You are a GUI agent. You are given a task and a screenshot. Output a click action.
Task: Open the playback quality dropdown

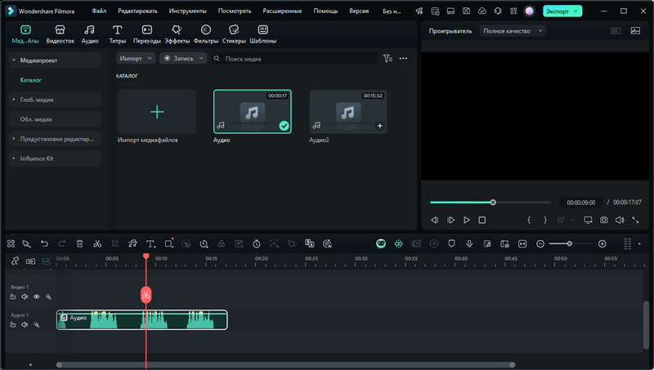click(513, 31)
